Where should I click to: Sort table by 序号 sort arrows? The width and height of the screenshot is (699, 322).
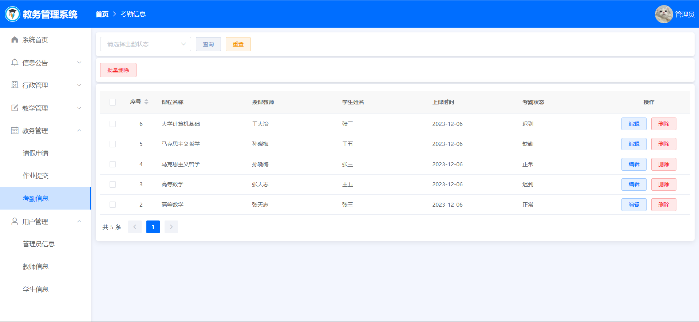coord(146,102)
